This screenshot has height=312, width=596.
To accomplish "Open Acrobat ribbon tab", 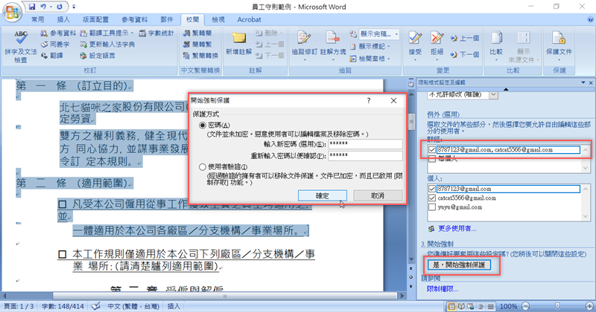I will click(249, 19).
